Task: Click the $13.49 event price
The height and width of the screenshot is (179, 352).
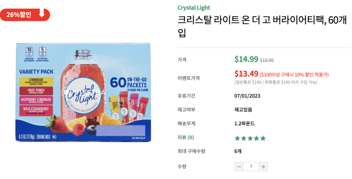Action: (246, 74)
